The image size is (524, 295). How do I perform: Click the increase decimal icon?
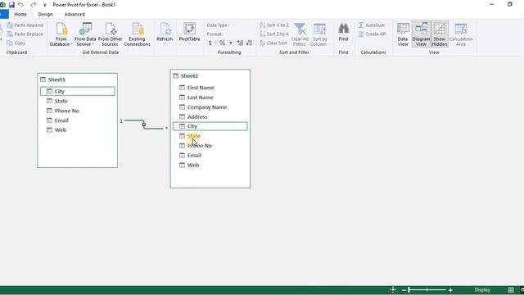tap(240, 43)
